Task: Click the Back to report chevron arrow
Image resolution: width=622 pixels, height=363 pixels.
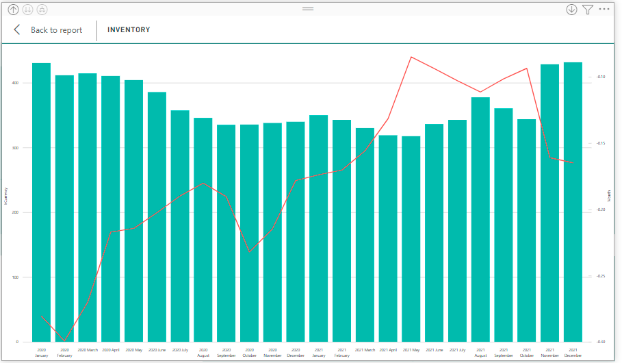Action: [x=16, y=29]
